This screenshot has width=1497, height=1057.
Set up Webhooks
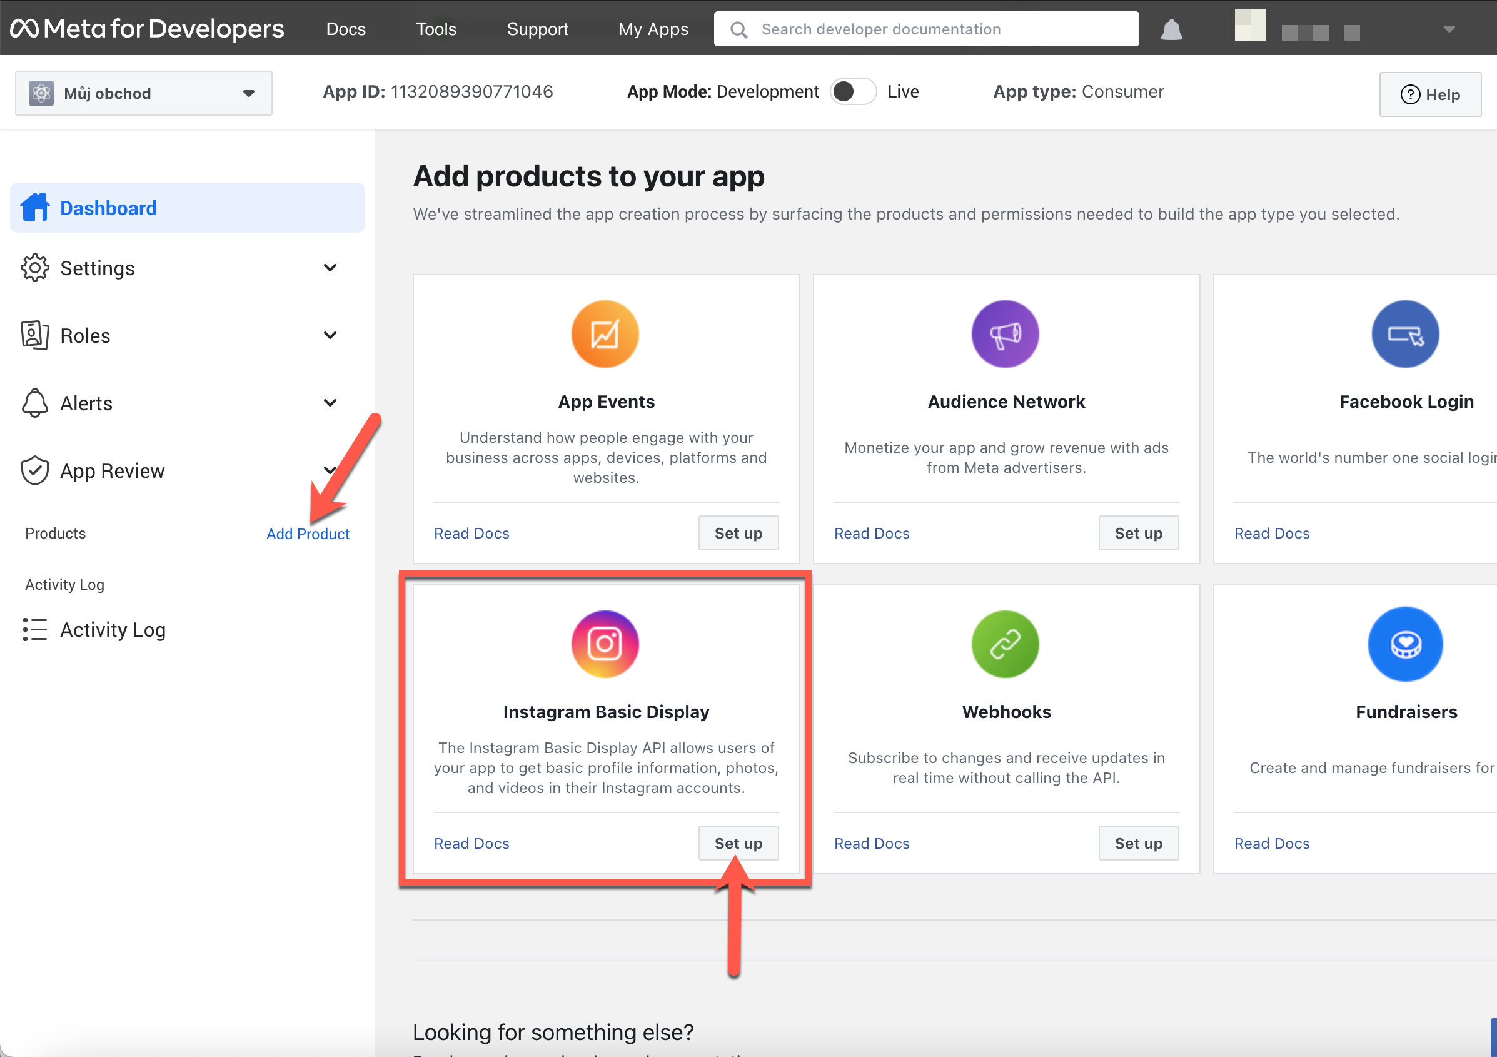(x=1139, y=844)
